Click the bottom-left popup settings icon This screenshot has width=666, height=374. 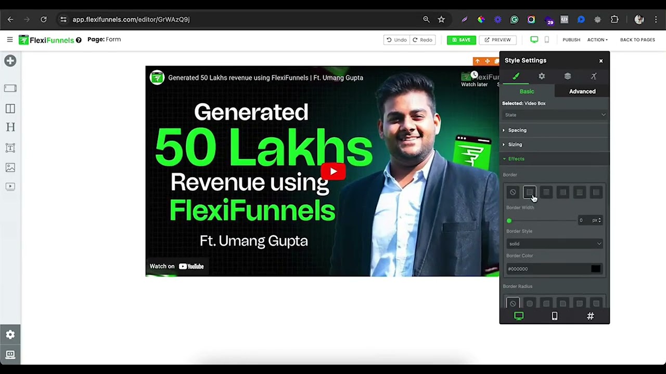coord(10,355)
